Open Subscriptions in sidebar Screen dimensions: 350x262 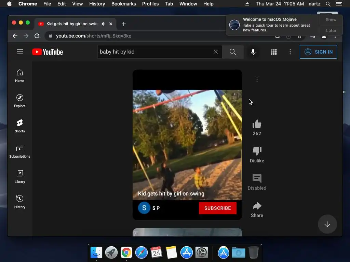tap(20, 151)
